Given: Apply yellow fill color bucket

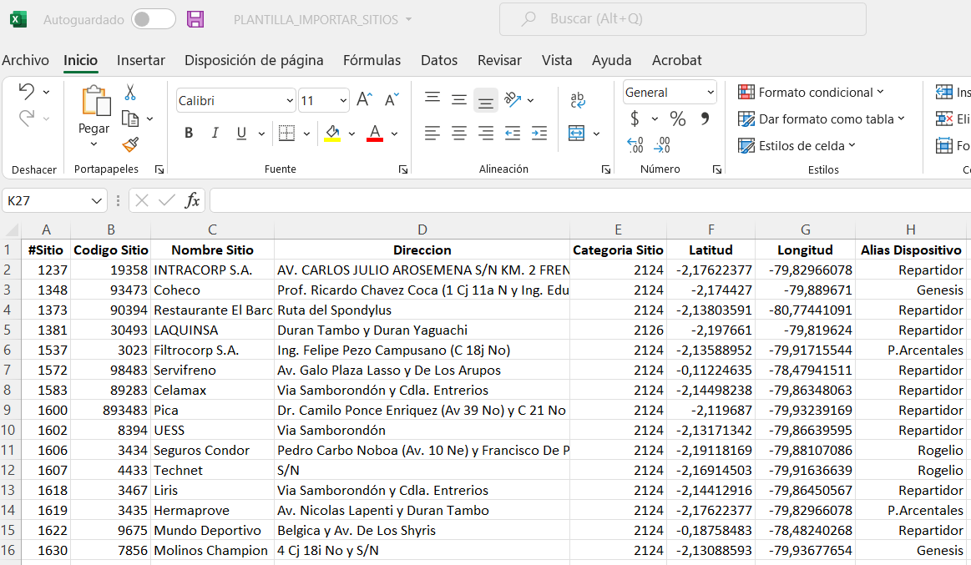Looking at the screenshot, I should [x=332, y=133].
